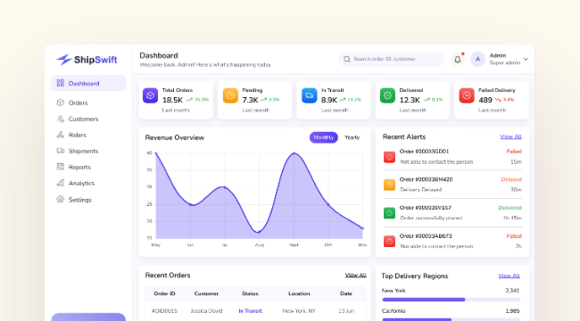The image size is (580, 321).
Task: Click the 489 Failed Delivery value
Action: click(485, 100)
